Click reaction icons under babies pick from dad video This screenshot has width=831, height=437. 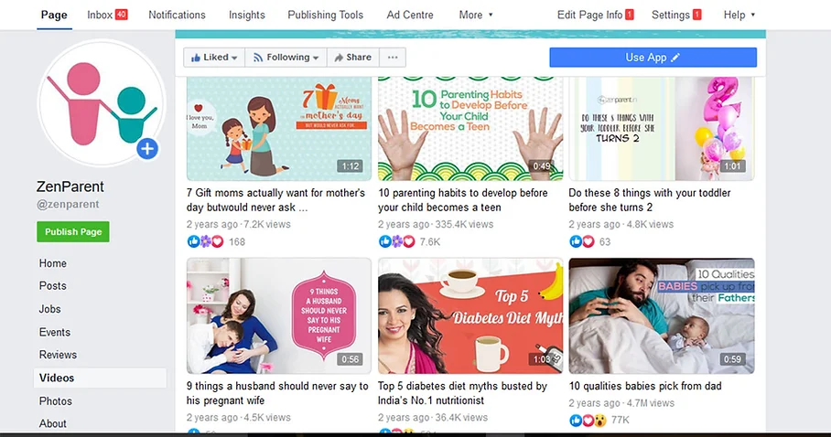(x=588, y=420)
